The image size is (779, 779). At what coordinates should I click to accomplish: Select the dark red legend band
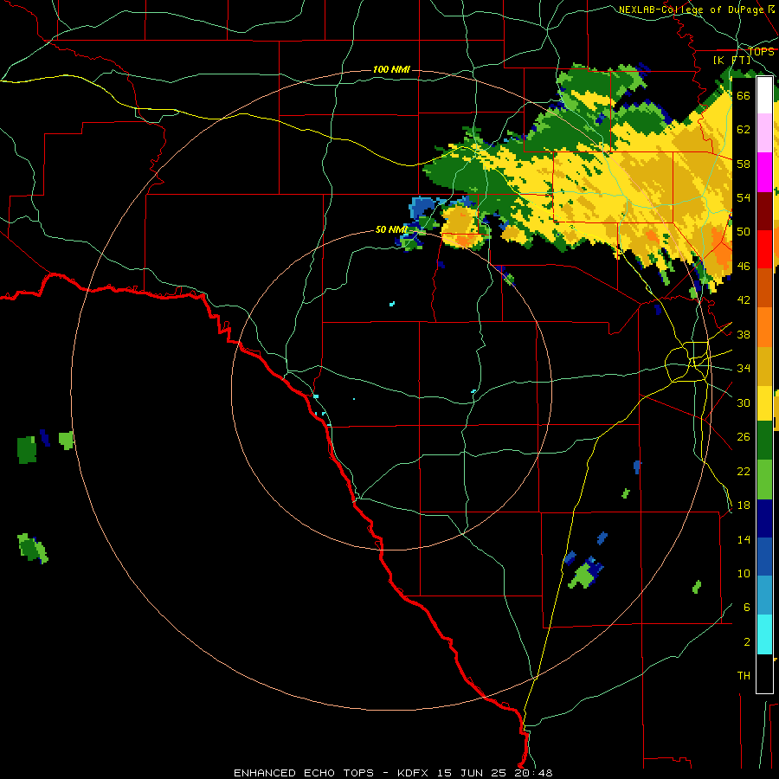(x=764, y=210)
